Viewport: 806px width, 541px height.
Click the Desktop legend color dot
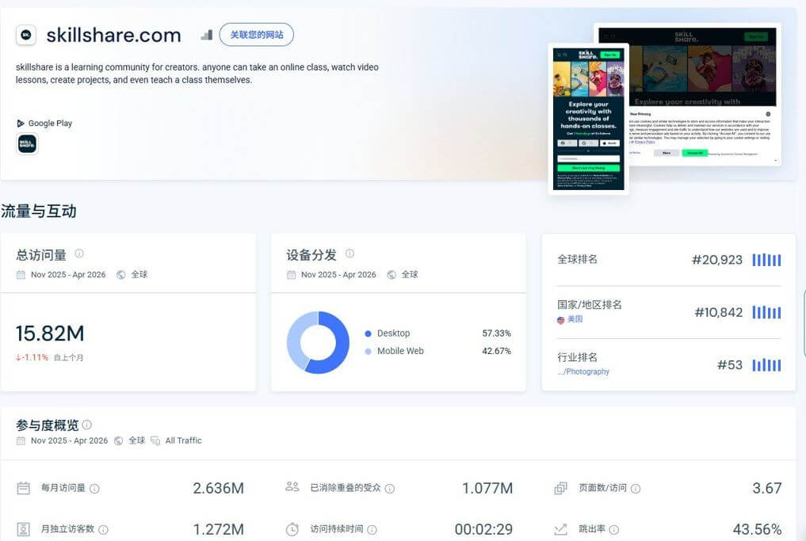[x=368, y=333]
